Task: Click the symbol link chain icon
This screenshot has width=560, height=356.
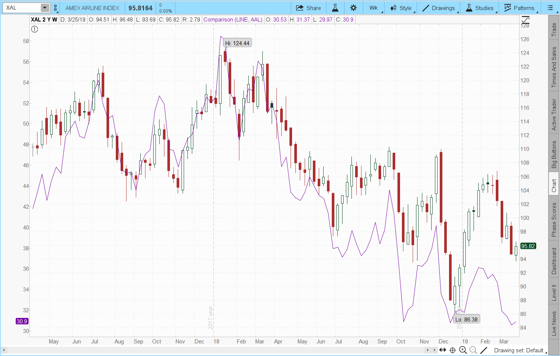Action: click(56, 8)
